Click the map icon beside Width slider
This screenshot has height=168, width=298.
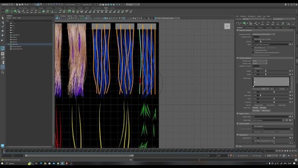point(290,74)
